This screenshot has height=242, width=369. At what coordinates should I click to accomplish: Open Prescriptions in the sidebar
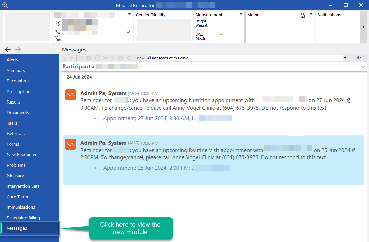point(19,91)
